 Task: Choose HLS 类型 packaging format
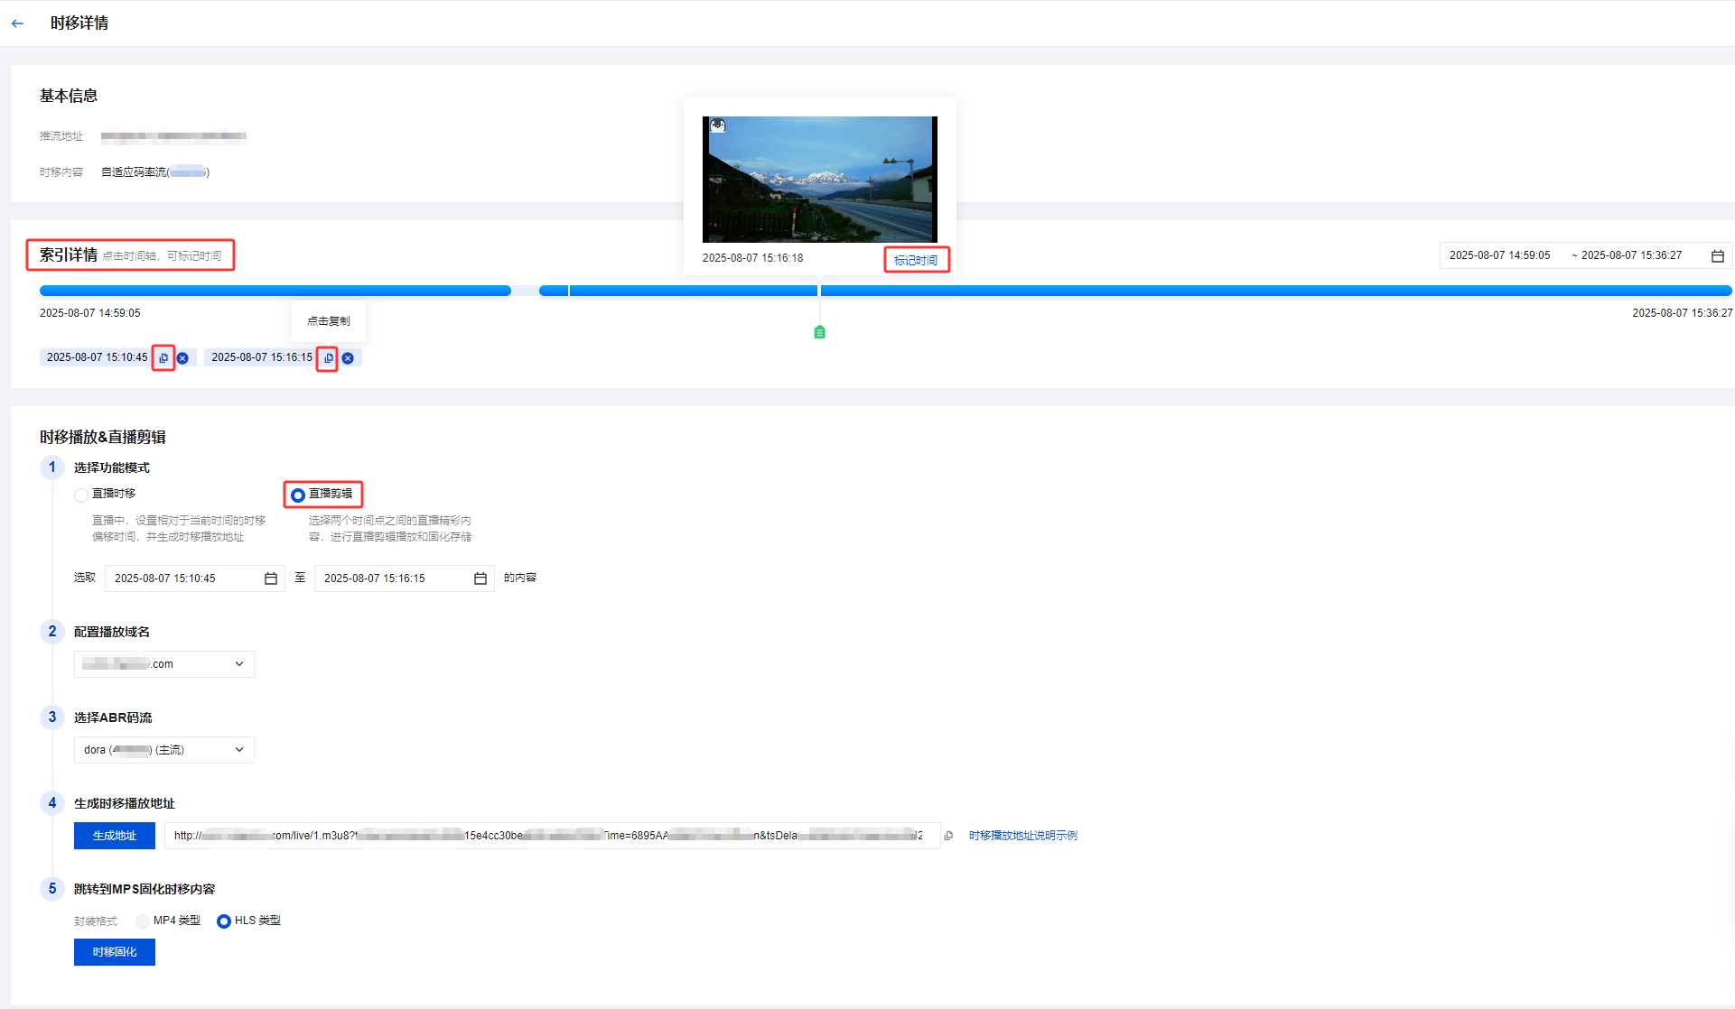(224, 921)
